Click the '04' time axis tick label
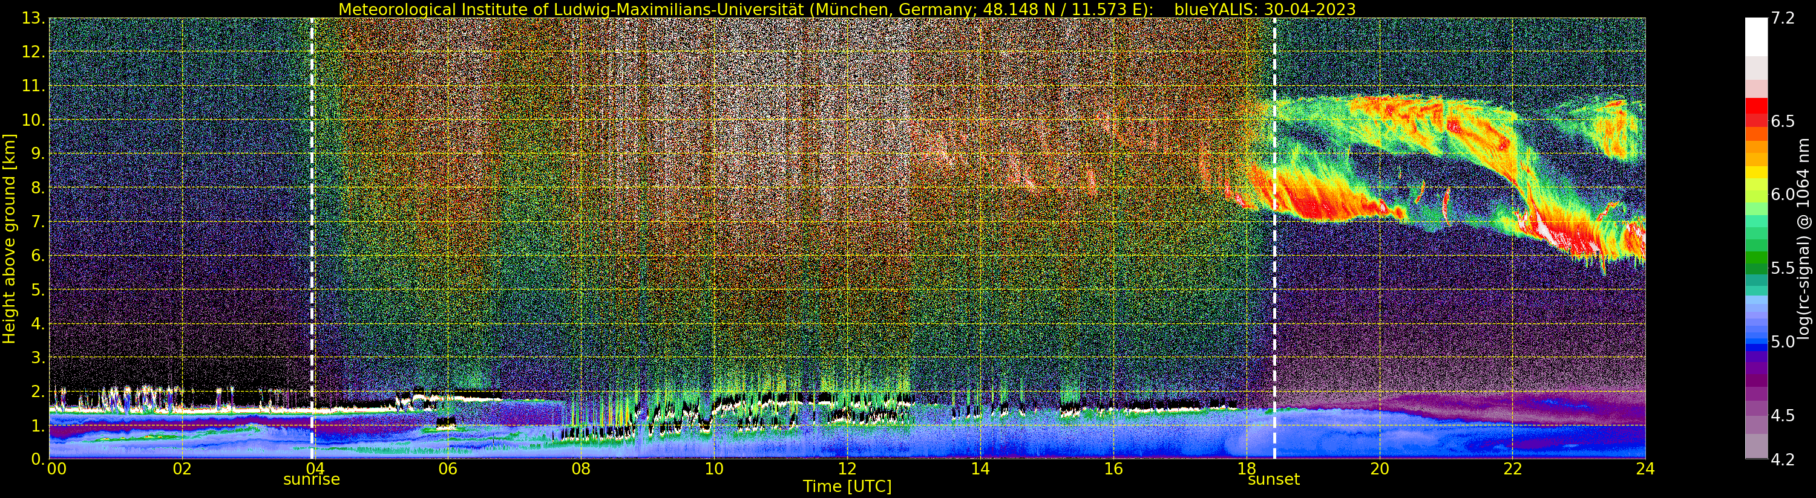 coord(315,469)
